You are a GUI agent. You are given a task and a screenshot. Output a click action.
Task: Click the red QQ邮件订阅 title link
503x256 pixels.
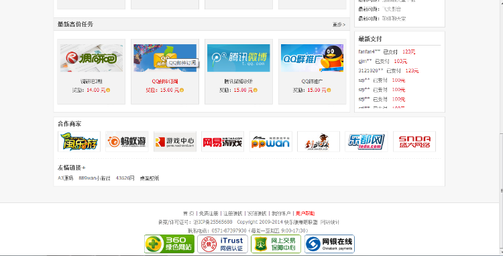coord(165,82)
